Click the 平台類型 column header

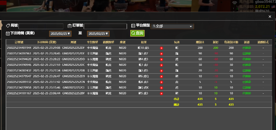click(93, 42)
